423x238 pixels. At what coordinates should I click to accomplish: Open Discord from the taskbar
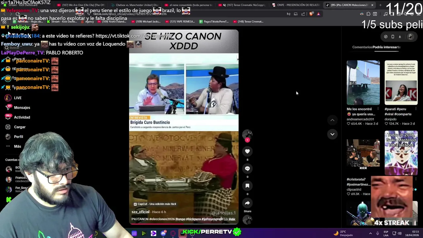click(x=163, y=233)
